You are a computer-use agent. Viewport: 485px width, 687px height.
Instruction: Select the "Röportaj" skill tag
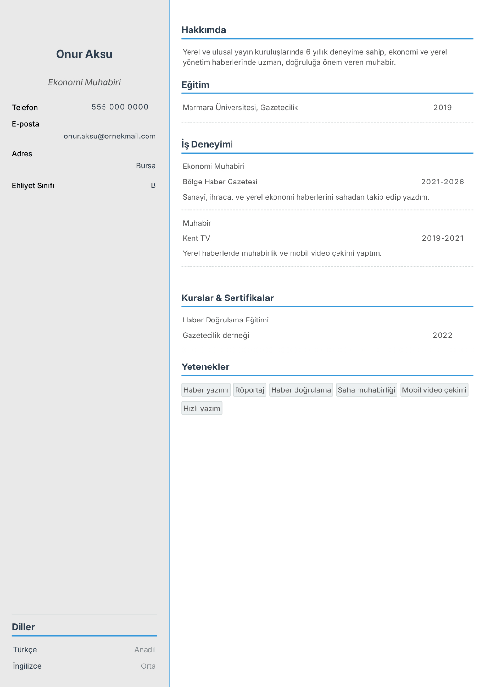click(250, 390)
